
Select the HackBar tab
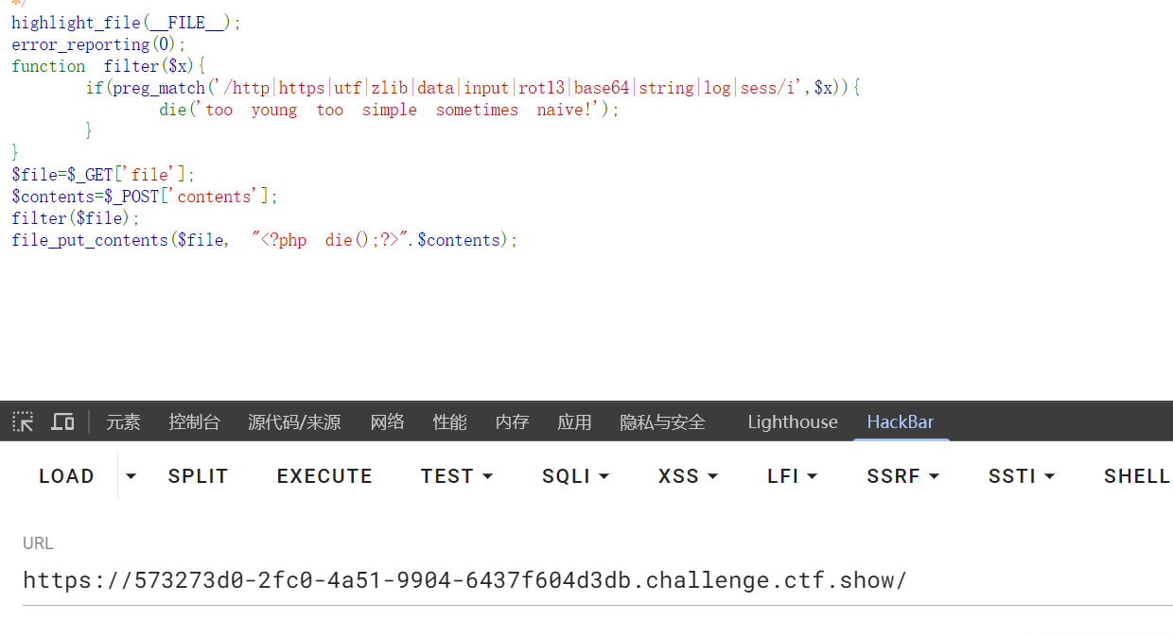(901, 421)
